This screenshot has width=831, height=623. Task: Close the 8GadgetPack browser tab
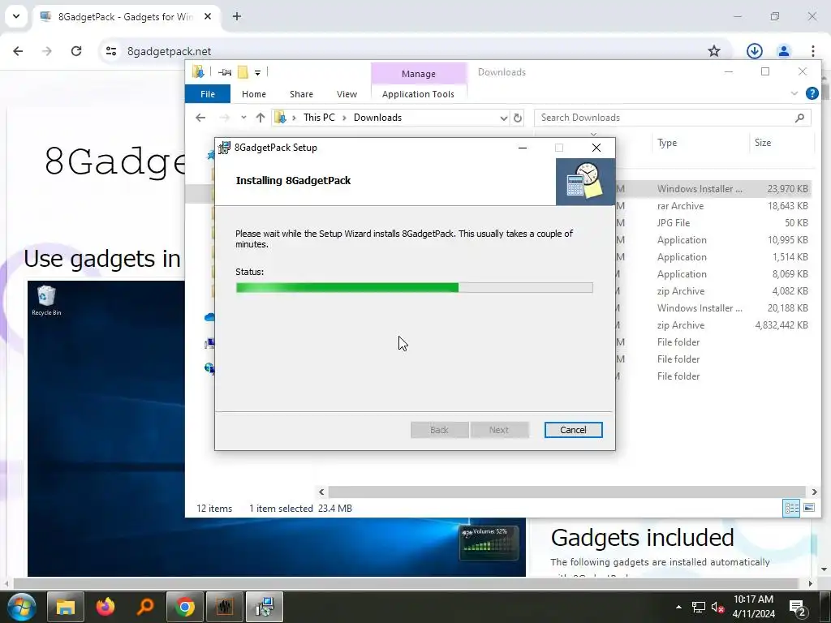click(208, 16)
